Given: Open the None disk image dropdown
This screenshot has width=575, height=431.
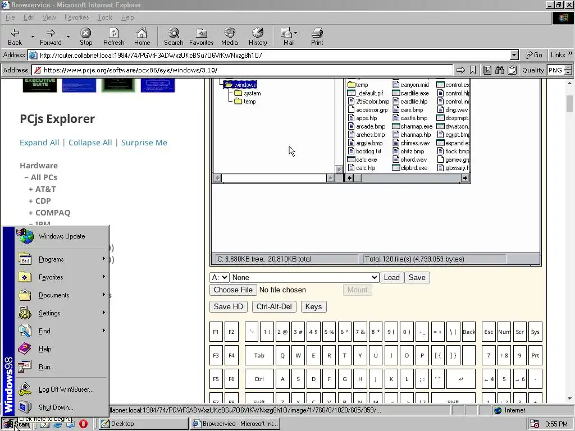Looking at the screenshot, I should point(304,277).
